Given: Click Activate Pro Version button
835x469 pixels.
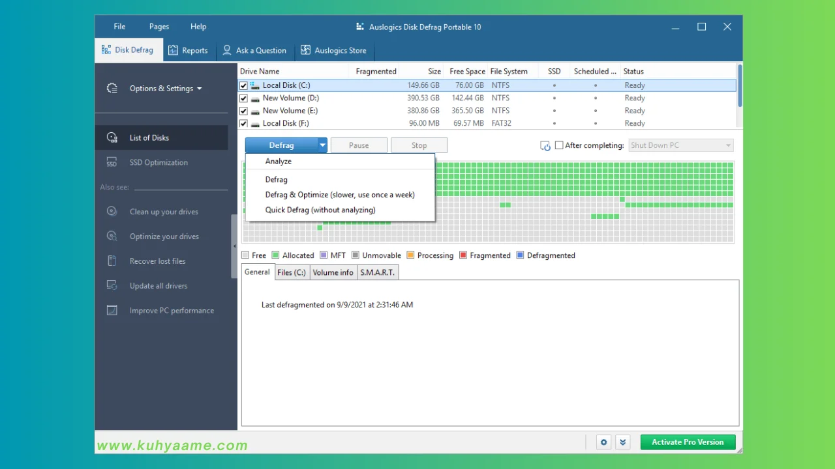Looking at the screenshot, I should (x=688, y=442).
